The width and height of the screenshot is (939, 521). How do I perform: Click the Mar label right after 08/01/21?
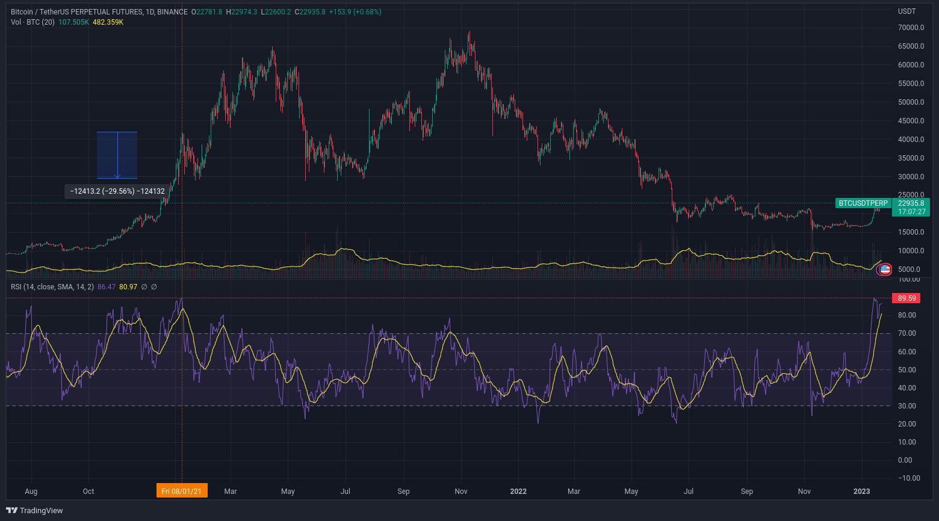pos(231,492)
